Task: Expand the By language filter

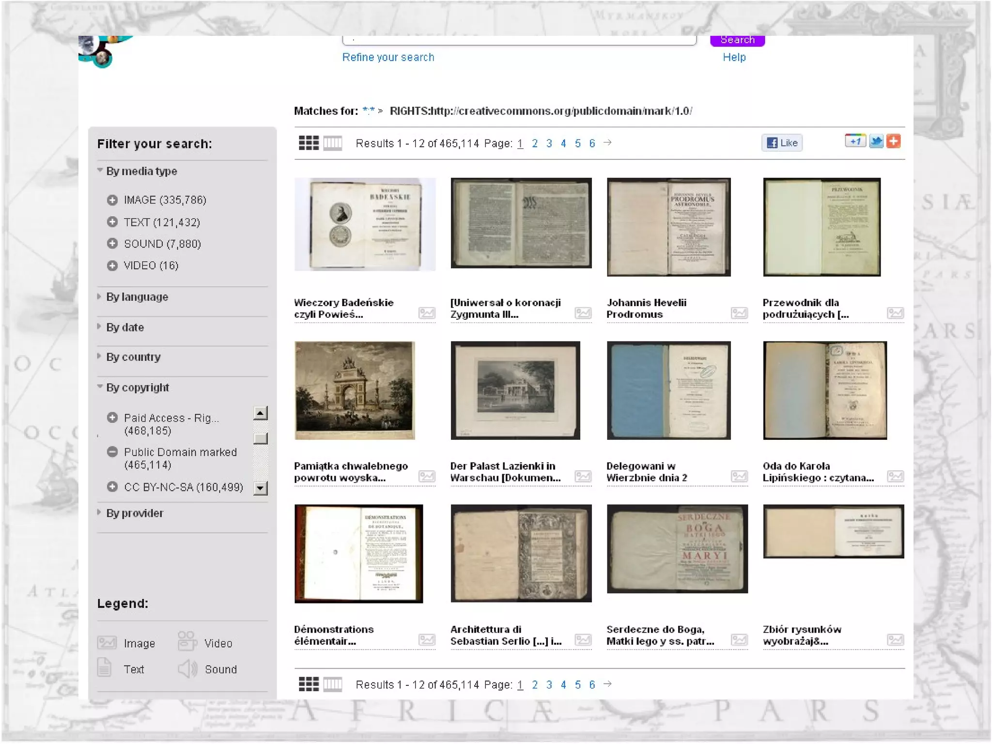Action: tap(137, 297)
